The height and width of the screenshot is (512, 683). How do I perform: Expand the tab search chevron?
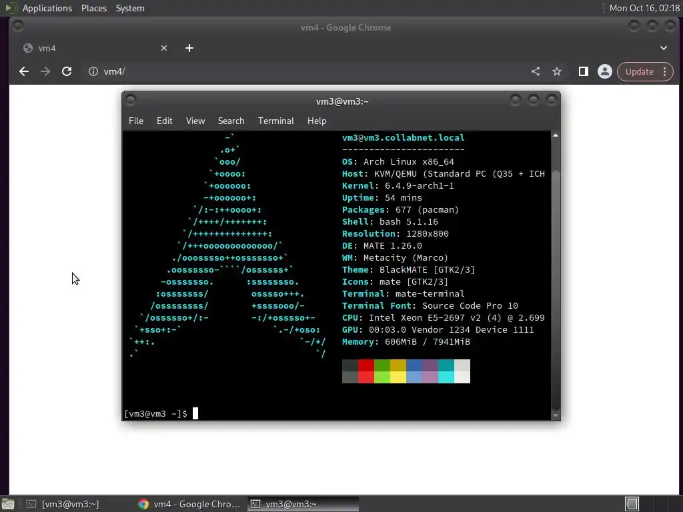click(x=664, y=48)
